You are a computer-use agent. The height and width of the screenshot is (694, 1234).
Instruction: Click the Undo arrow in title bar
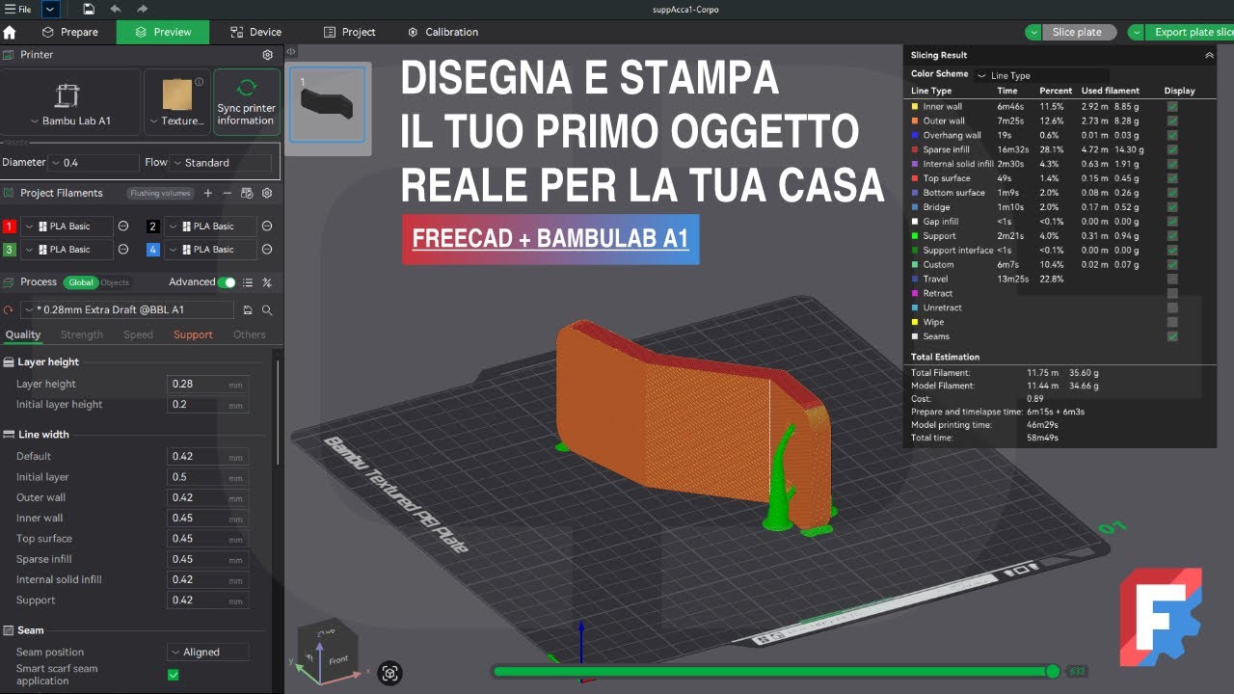pos(116,9)
